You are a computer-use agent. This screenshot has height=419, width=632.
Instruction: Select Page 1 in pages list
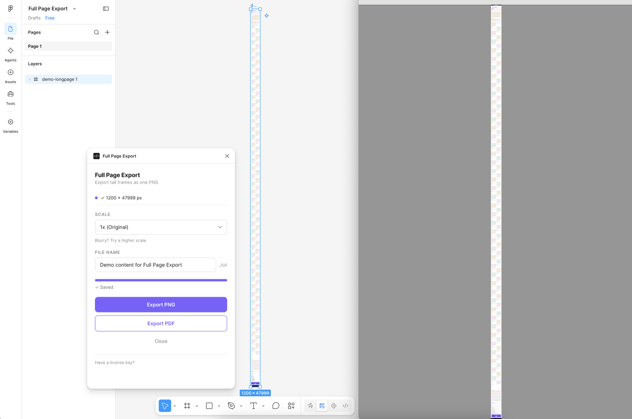(x=68, y=46)
